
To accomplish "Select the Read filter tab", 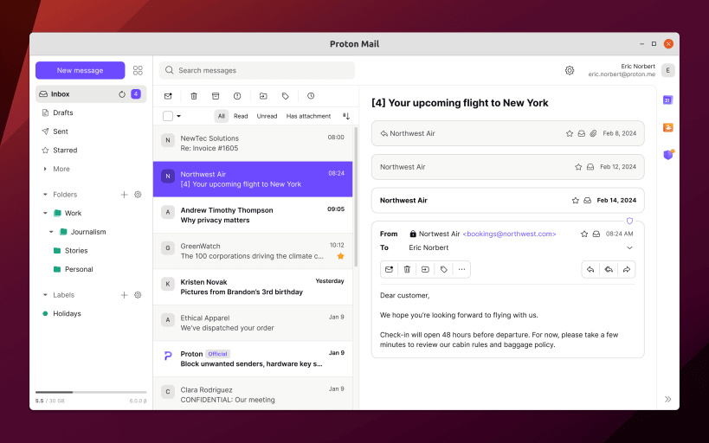I will (241, 116).
